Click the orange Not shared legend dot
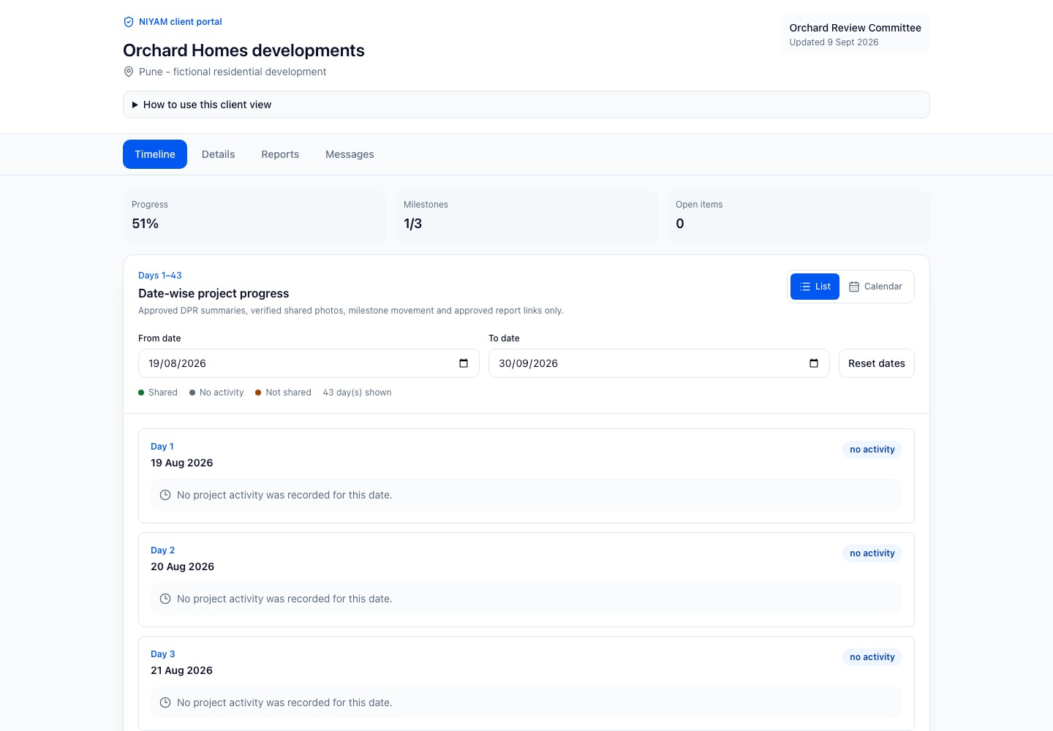The width and height of the screenshot is (1053, 731). click(258, 393)
